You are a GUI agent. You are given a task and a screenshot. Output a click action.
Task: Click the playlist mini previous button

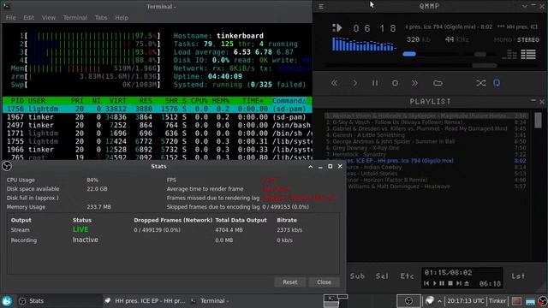[426, 283]
